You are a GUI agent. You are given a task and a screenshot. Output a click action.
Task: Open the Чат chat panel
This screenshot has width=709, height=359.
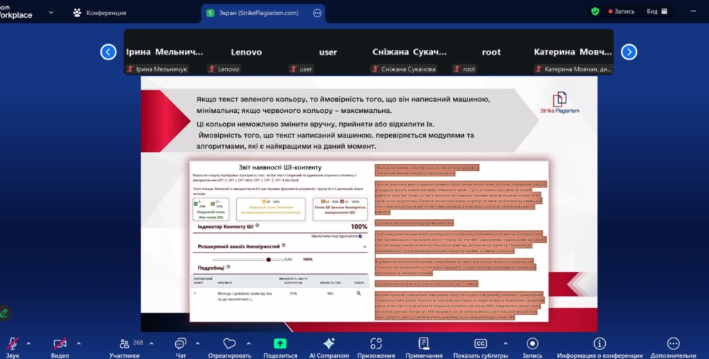click(180, 343)
